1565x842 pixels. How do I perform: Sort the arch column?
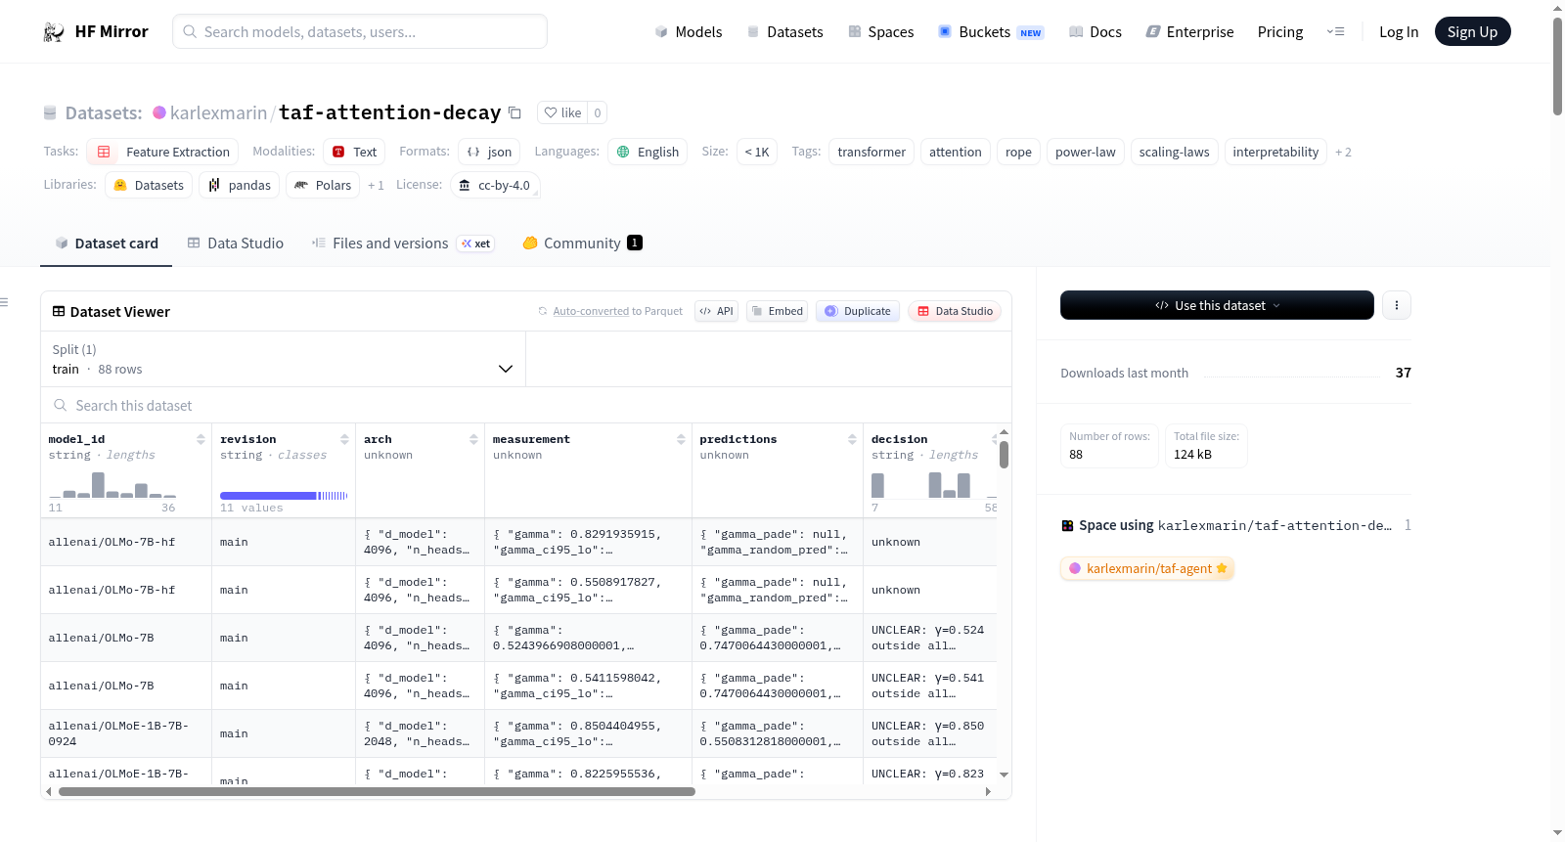click(x=473, y=439)
